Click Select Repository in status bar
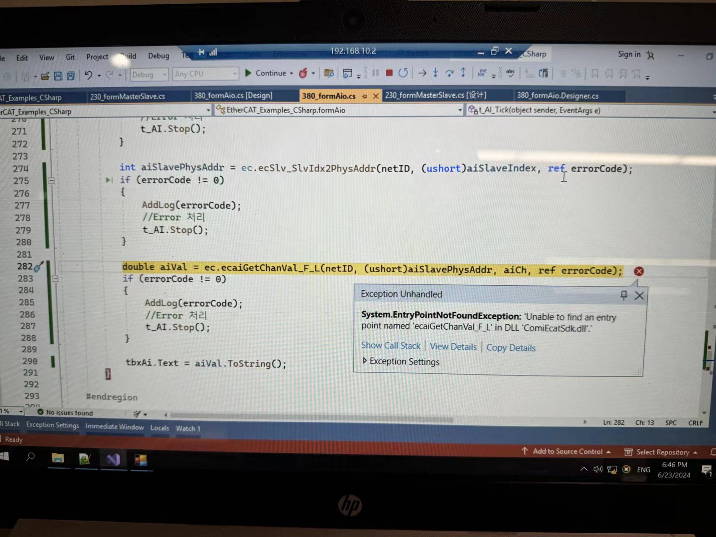716x537 pixels. click(662, 452)
